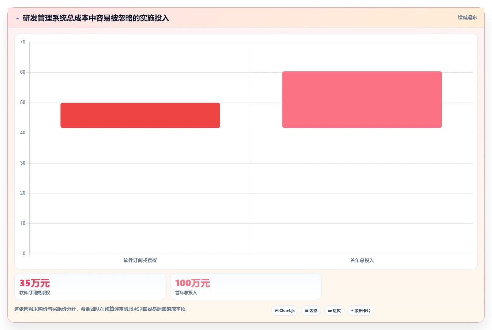Click the 进度 tag chip

(x=334, y=311)
